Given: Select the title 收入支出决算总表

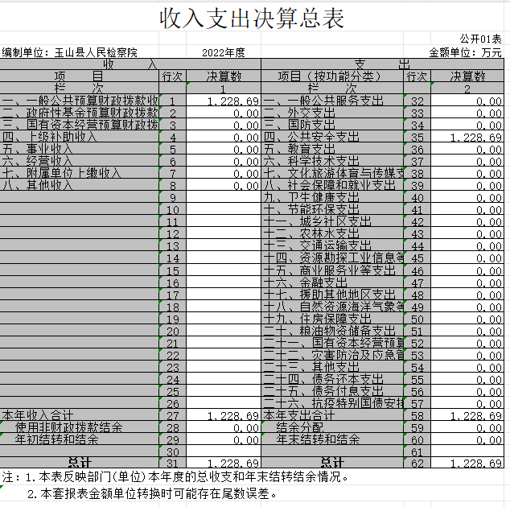Looking at the screenshot, I should coord(252,19).
